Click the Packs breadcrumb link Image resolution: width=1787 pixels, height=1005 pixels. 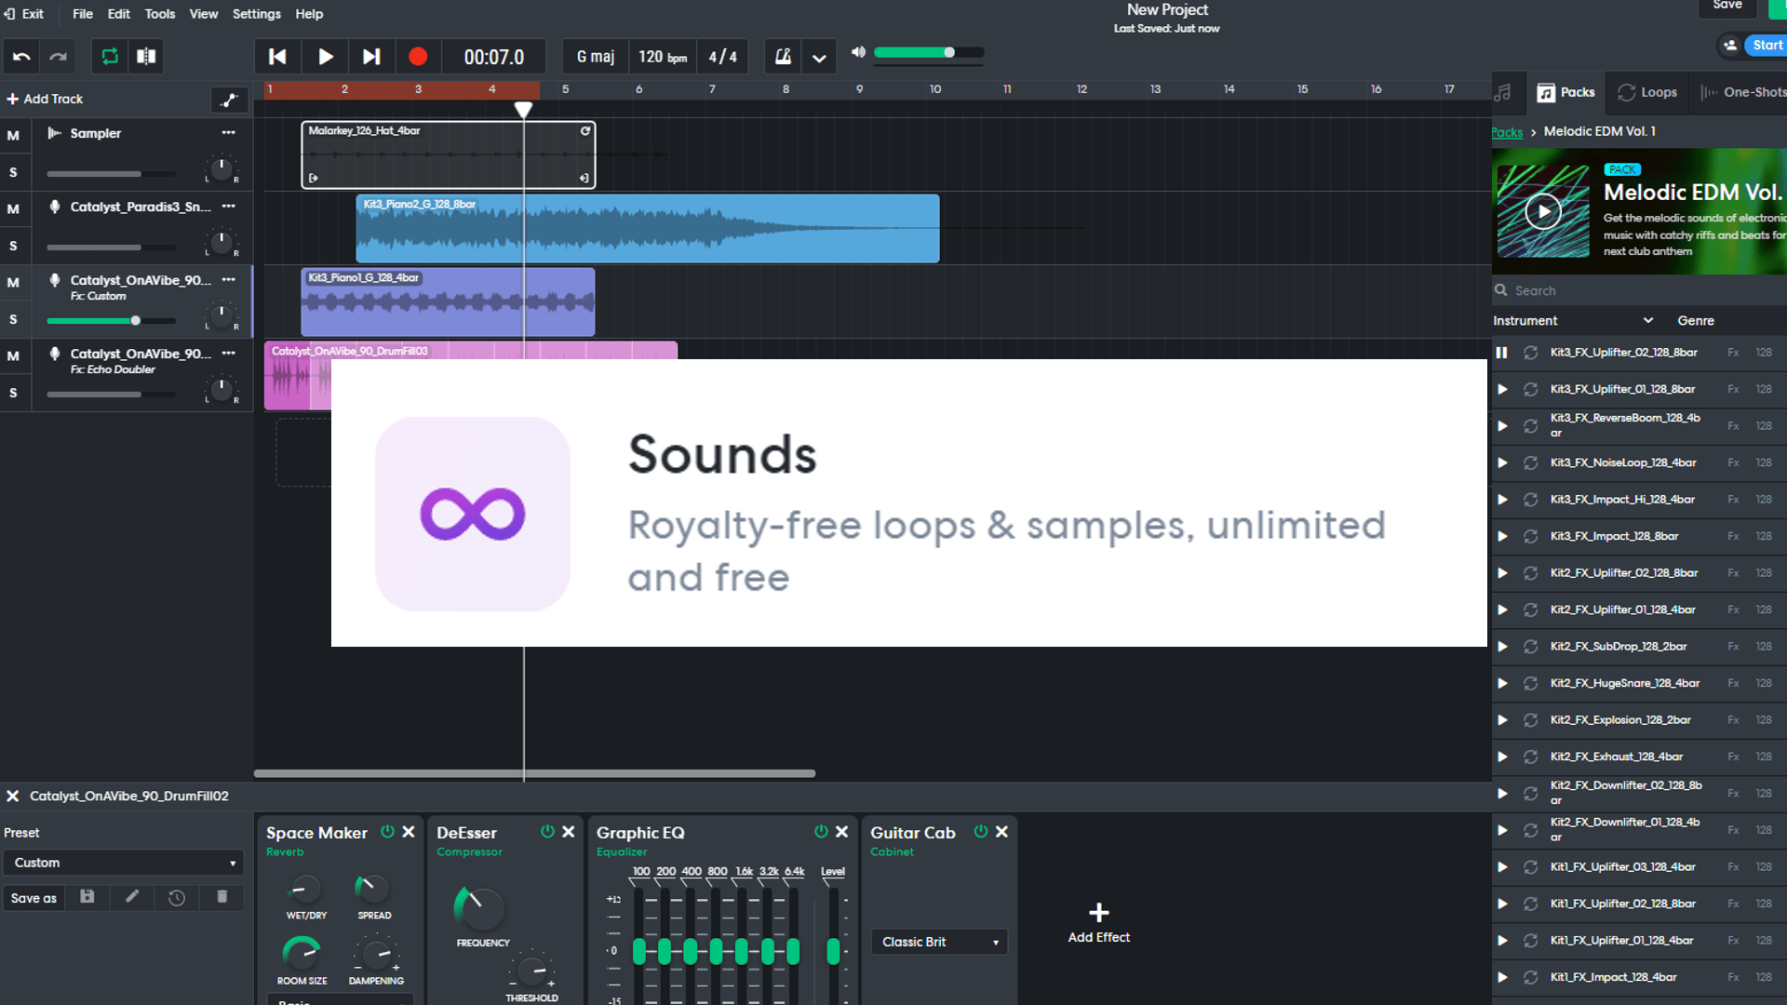point(1507,132)
